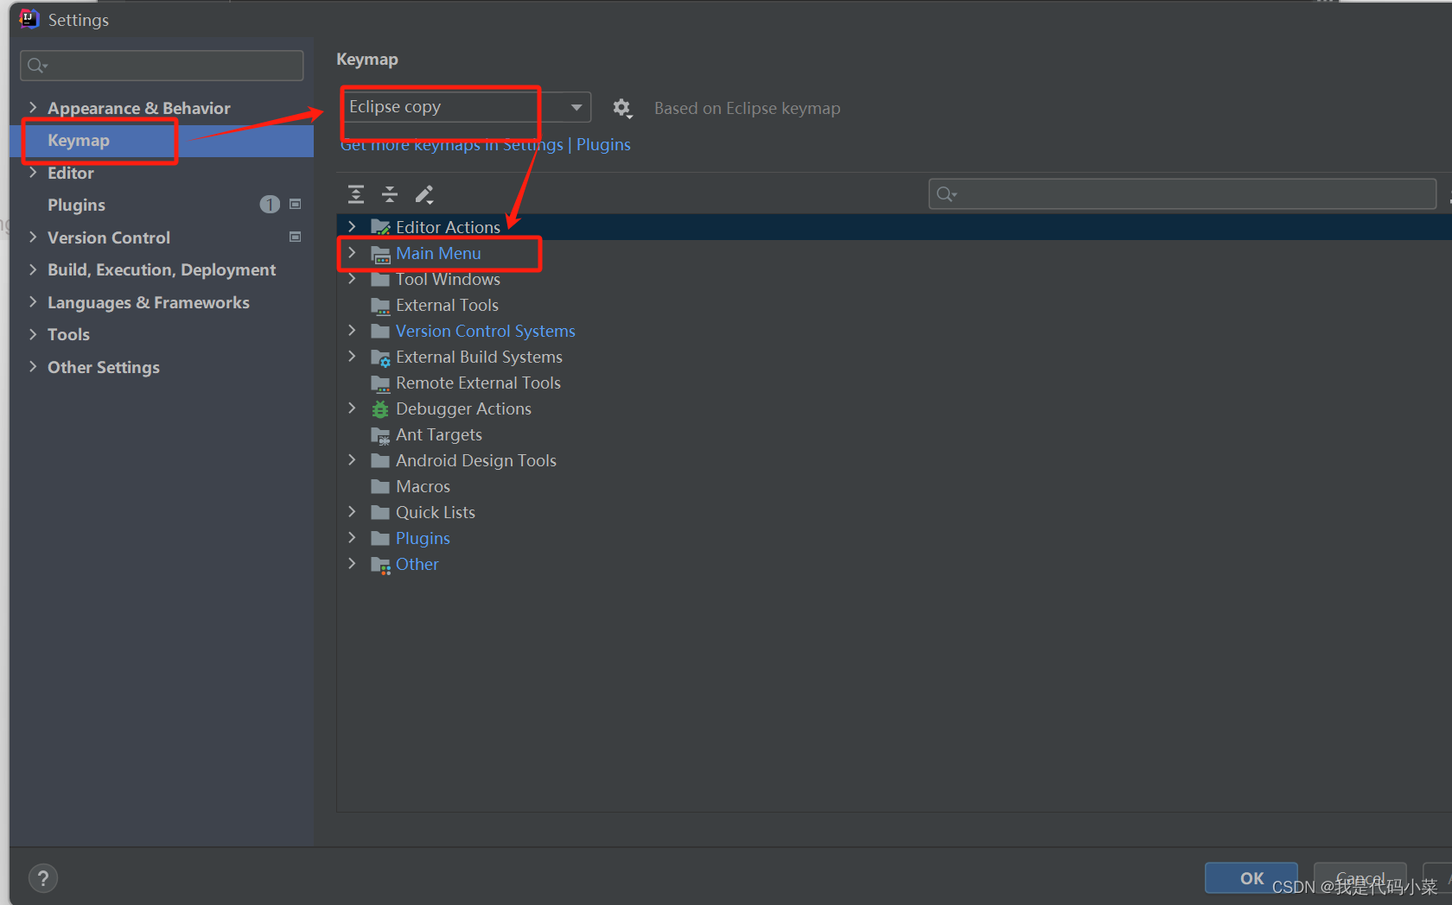Select the Debugger Actions tree row
Image resolution: width=1452 pixels, height=905 pixels.
(894, 408)
